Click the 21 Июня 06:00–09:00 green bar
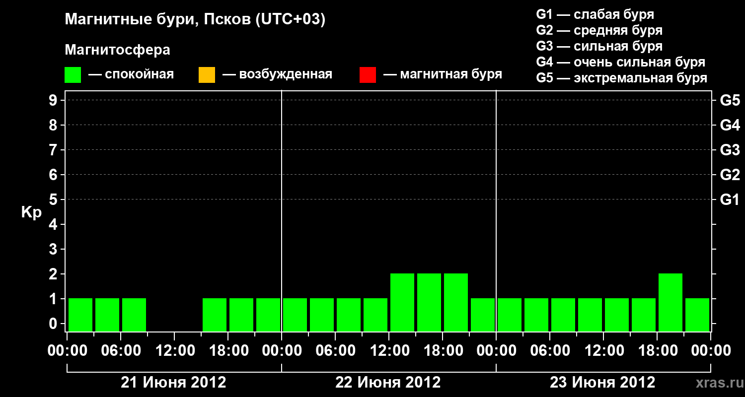Image resolution: width=745 pixels, height=397 pixels. click(x=134, y=315)
